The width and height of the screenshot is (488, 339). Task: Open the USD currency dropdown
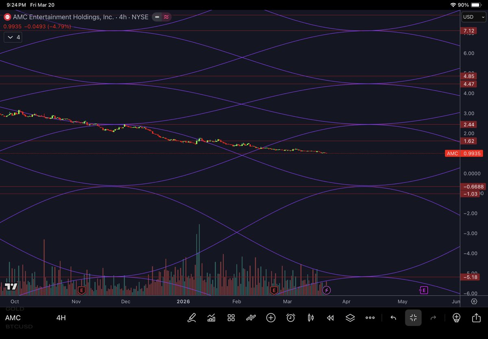[474, 17]
